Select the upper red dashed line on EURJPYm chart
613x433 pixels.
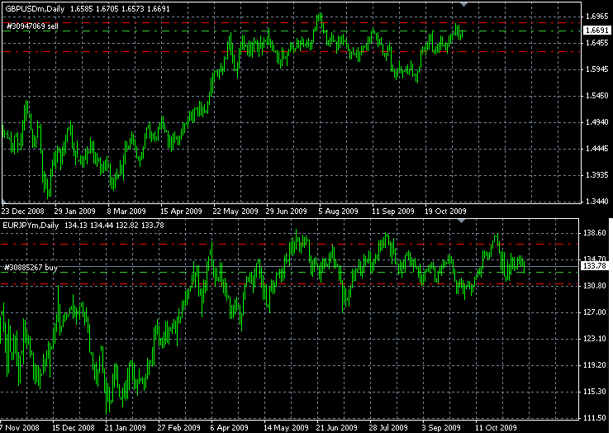pos(289,244)
